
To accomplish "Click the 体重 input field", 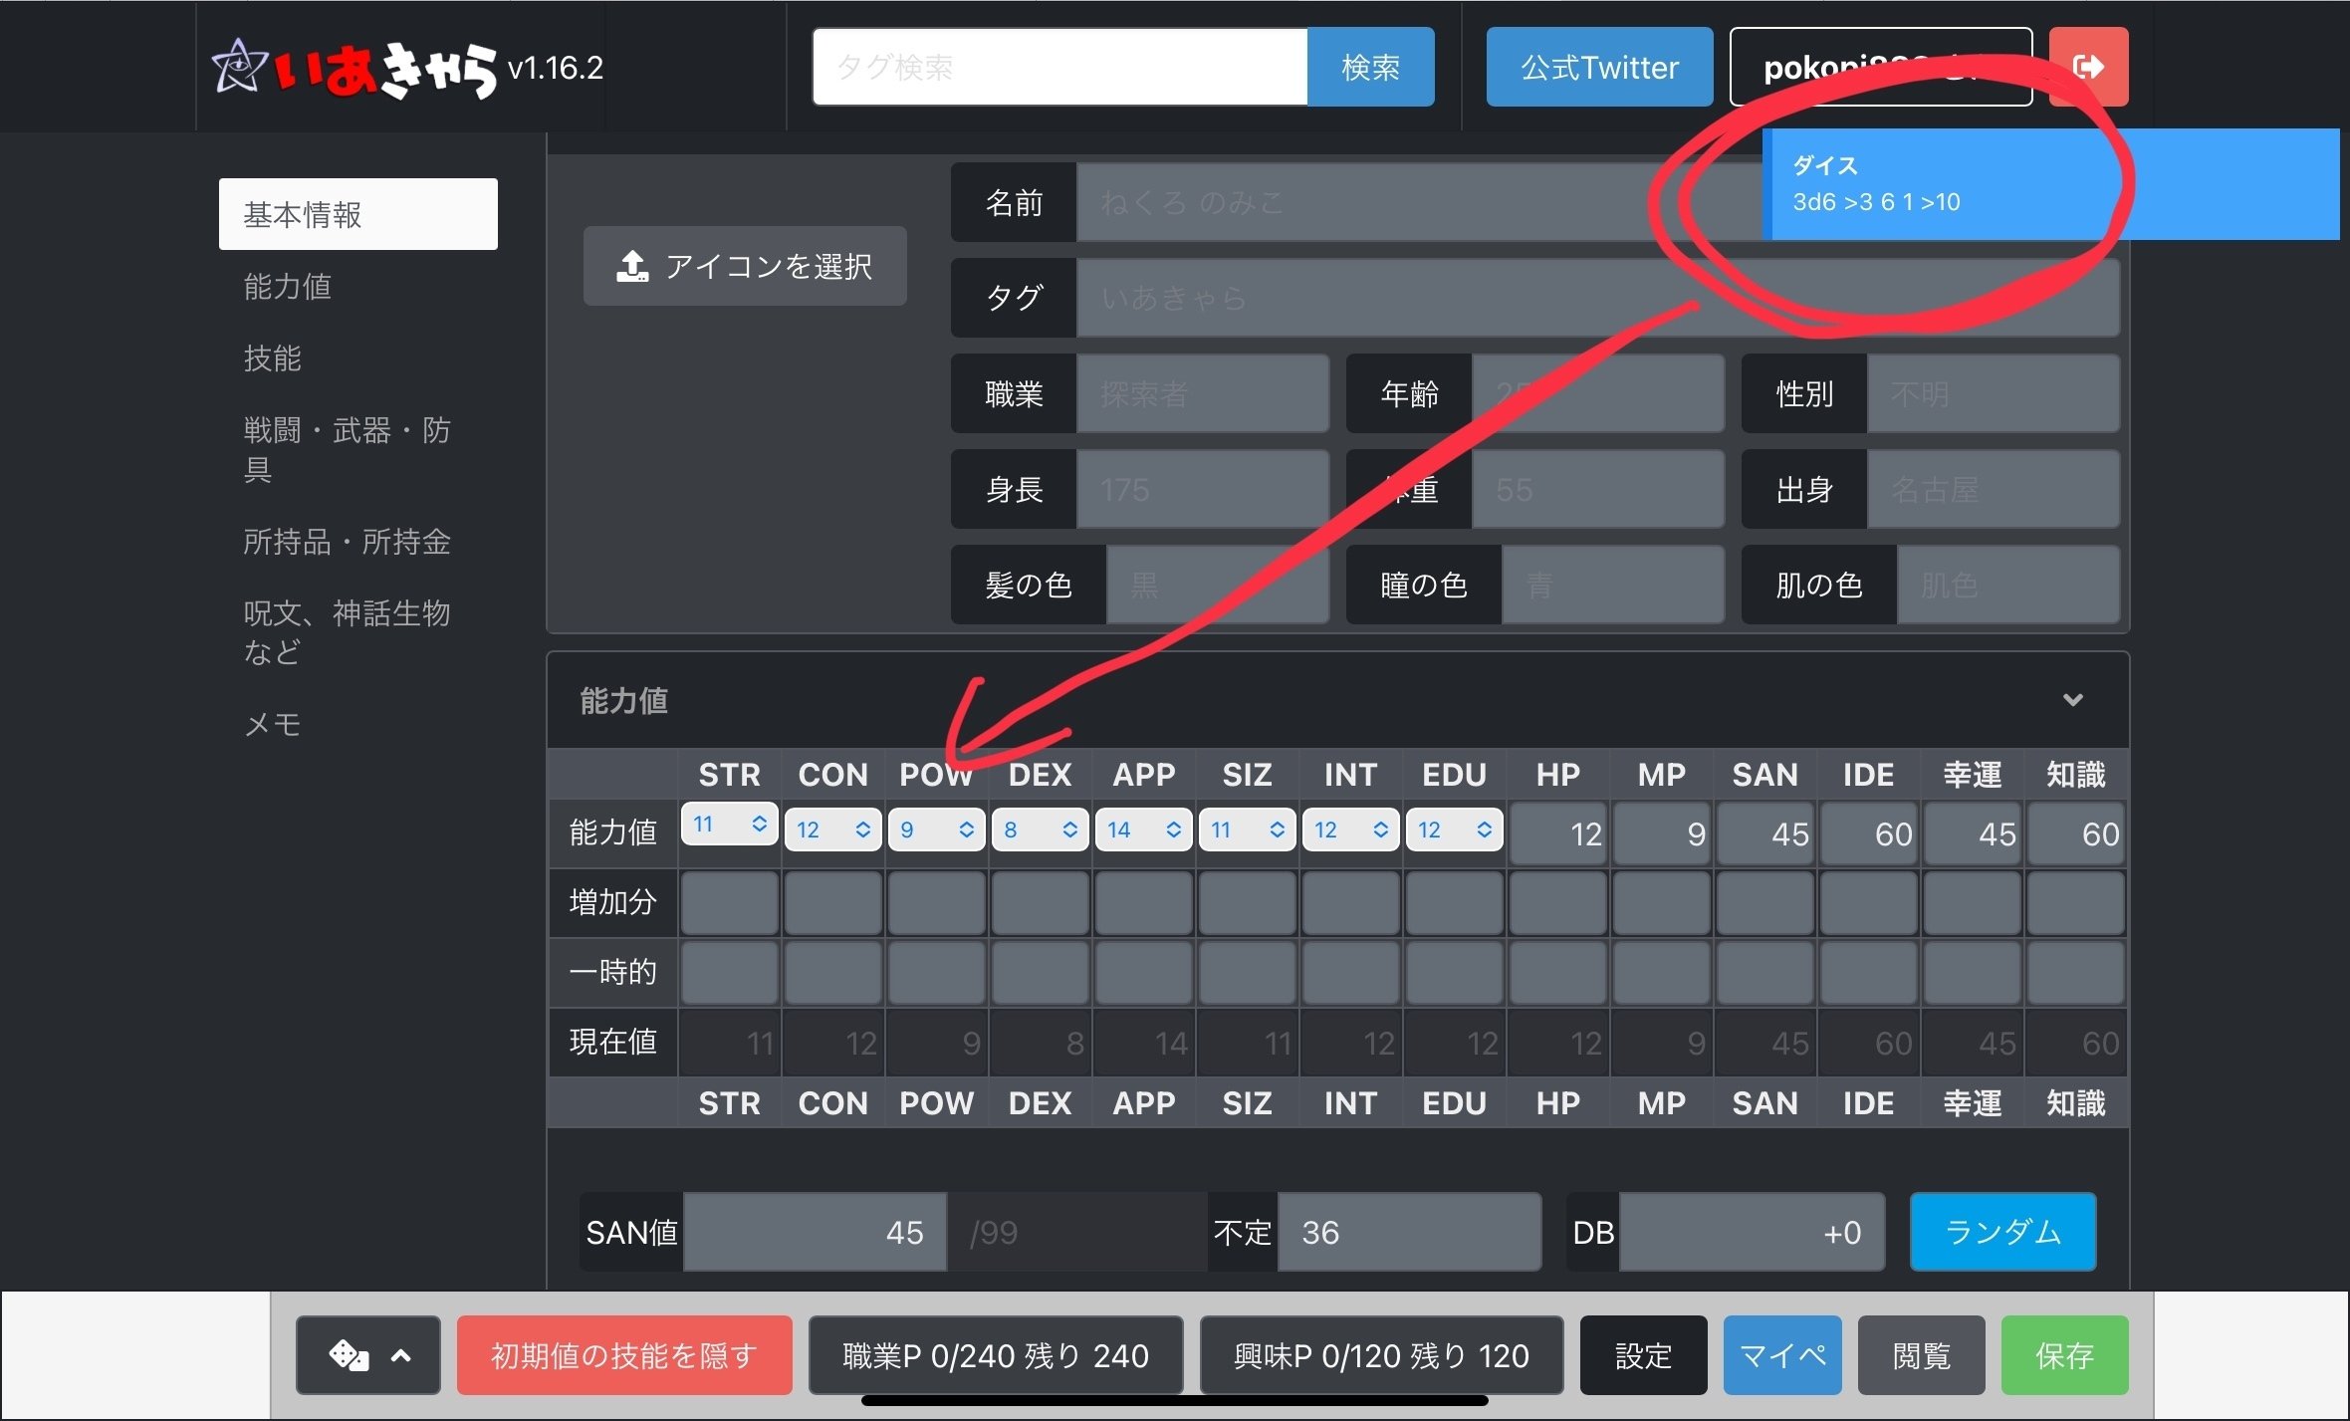I will click(x=1597, y=489).
